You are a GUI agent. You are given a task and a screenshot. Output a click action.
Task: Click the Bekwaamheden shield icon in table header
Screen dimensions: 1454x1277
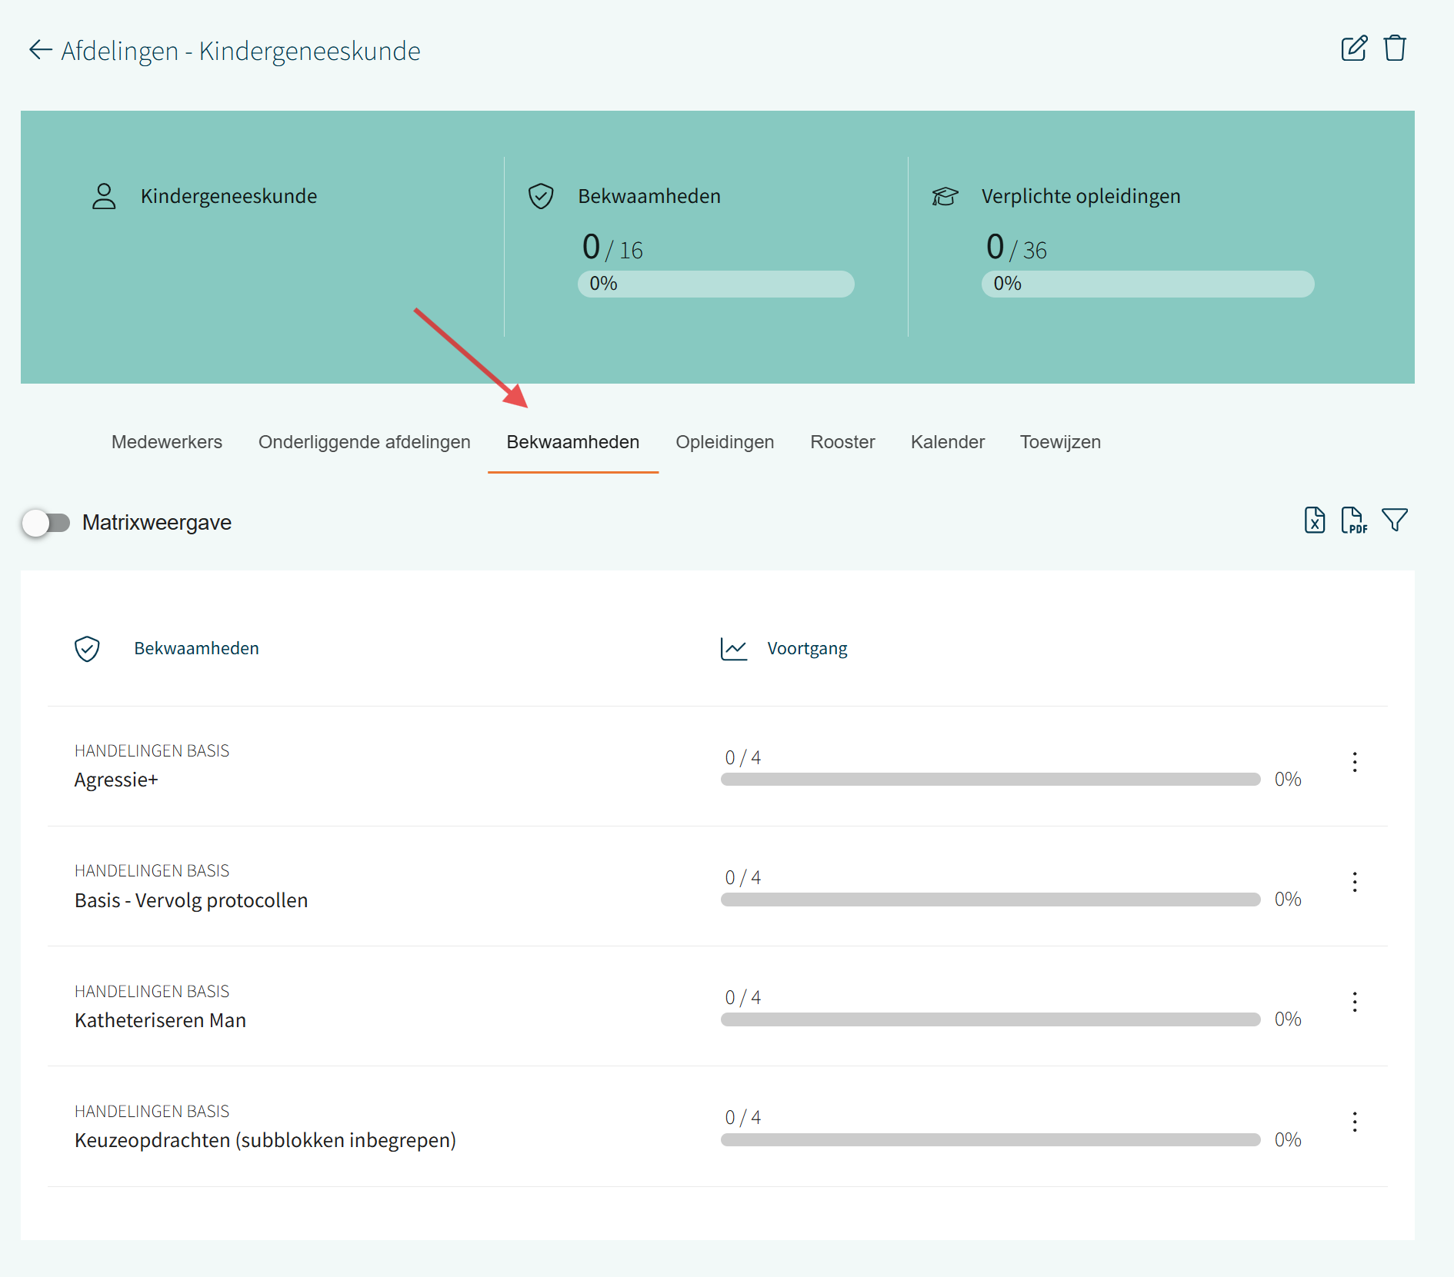87,649
